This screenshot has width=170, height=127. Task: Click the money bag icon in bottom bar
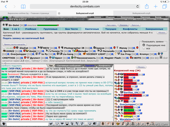coord(113,124)
